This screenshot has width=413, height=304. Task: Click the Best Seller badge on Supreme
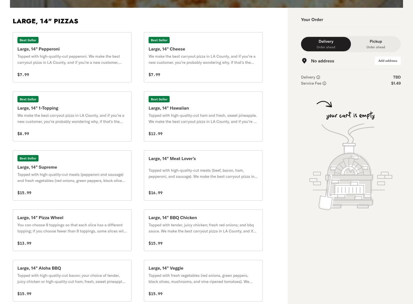(x=28, y=158)
